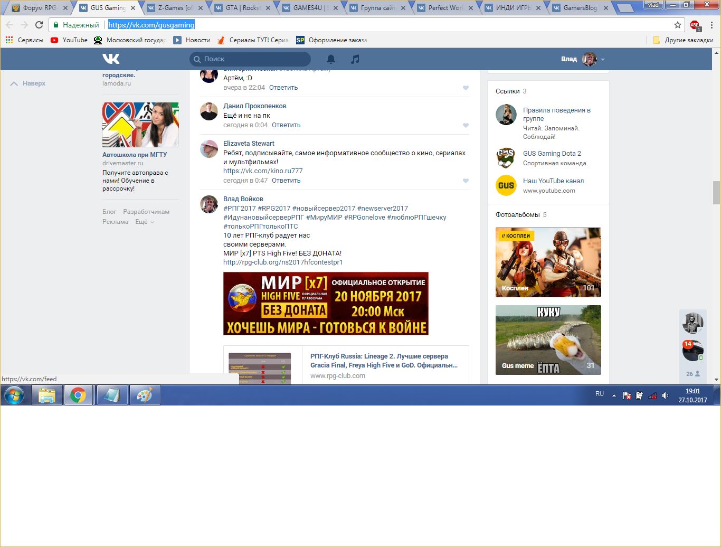Switch to the Z-Games tab

tap(174, 8)
